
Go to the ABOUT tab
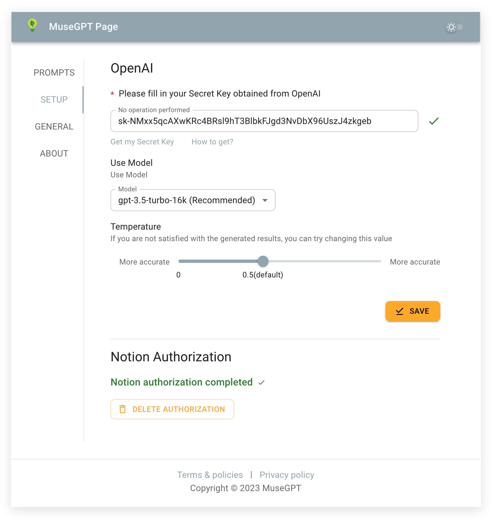(54, 153)
